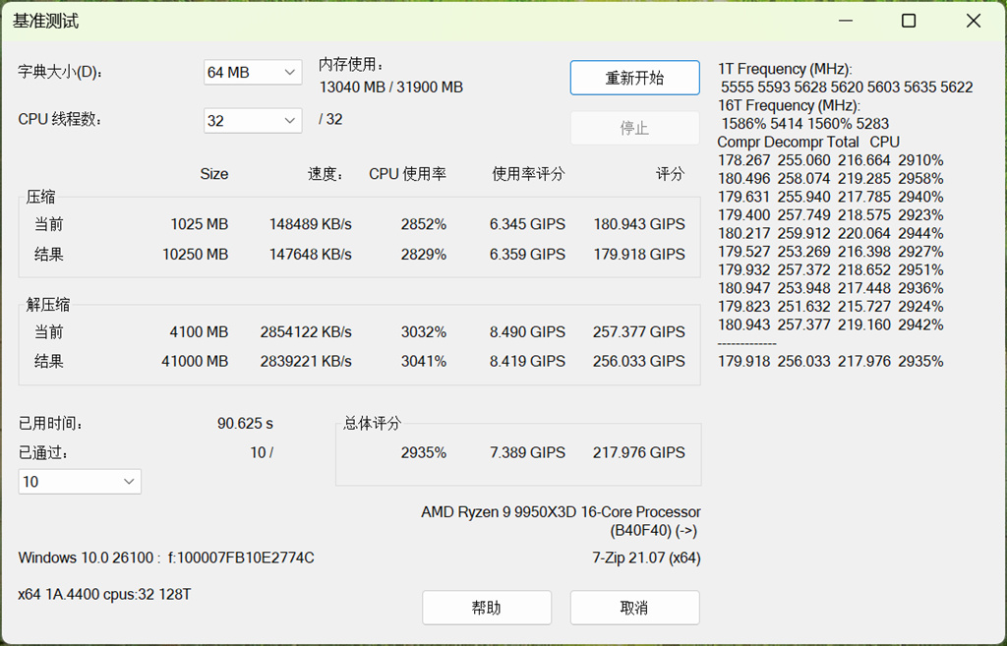Close the 基准测试 benchmark dialog
1007x646 pixels.
[973, 21]
